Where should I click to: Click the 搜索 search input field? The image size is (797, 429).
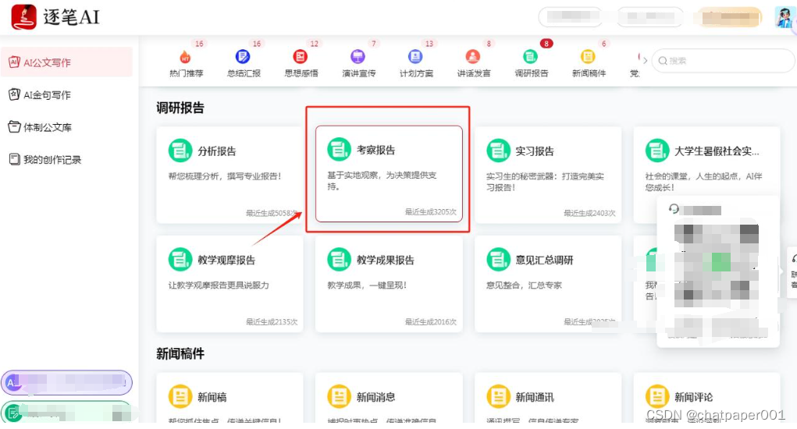point(723,61)
